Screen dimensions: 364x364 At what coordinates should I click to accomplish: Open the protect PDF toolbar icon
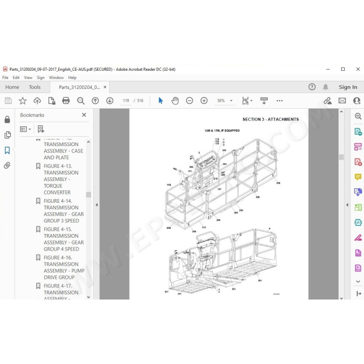point(51,101)
